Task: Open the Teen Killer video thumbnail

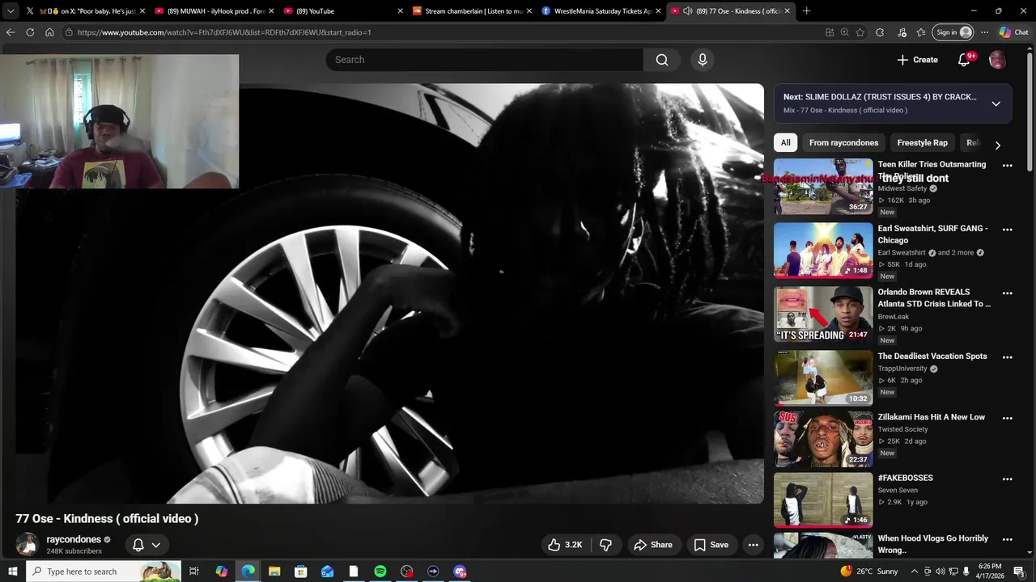Action: pos(823,187)
